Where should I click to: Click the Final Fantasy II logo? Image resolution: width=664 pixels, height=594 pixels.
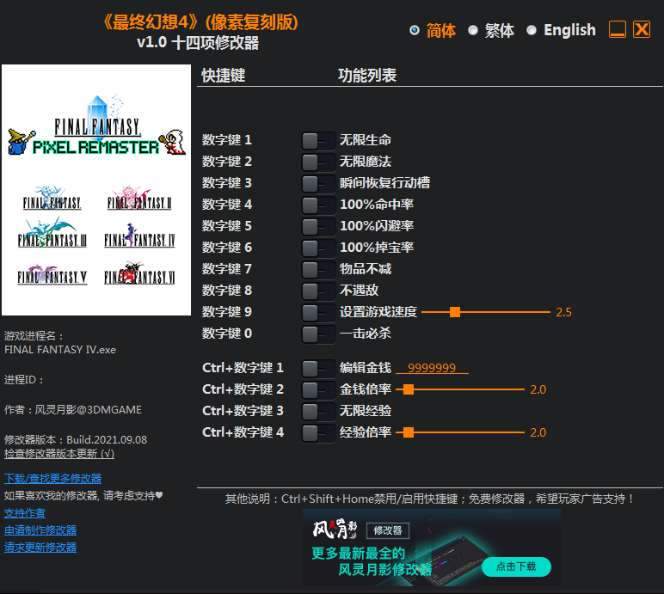pyautogui.click(x=139, y=199)
